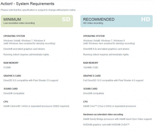Click "HD Video recording" subtitle text
Screen dimensions: 154x133
[x=93, y=23]
